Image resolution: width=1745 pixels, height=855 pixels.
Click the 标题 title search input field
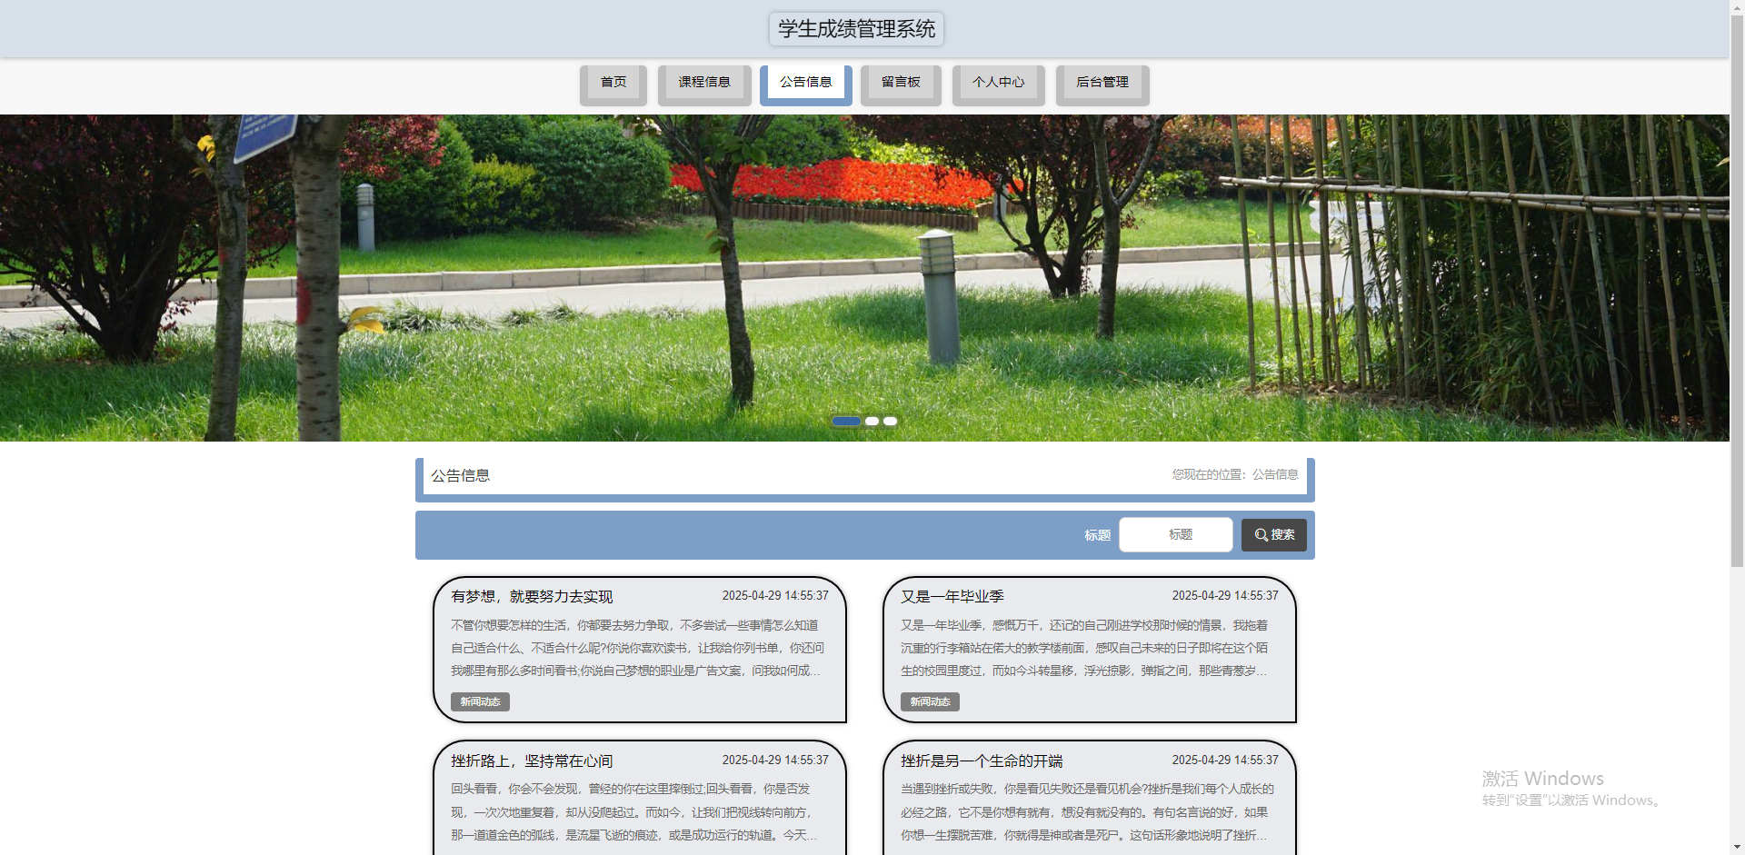pyautogui.click(x=1175, y=534)
